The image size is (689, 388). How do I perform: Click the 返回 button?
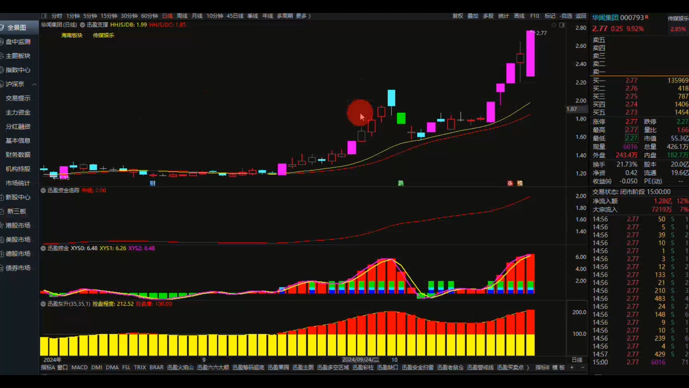[x=581, y=16]
